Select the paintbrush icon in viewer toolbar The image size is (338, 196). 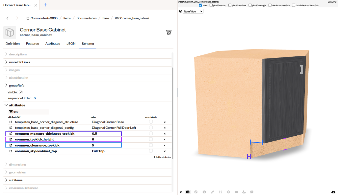point(213,192)
